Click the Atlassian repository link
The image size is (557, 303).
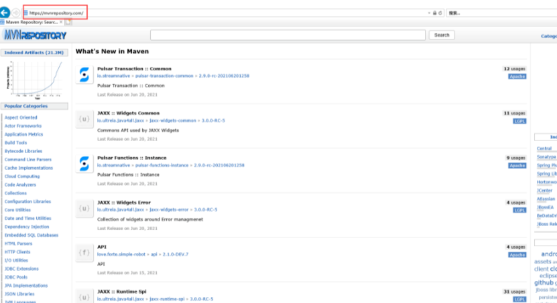(x=546, y=199)
